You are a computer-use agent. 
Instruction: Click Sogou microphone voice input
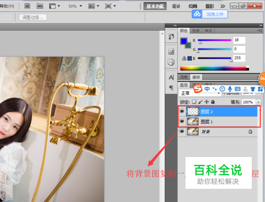click(x=230, y=89)
